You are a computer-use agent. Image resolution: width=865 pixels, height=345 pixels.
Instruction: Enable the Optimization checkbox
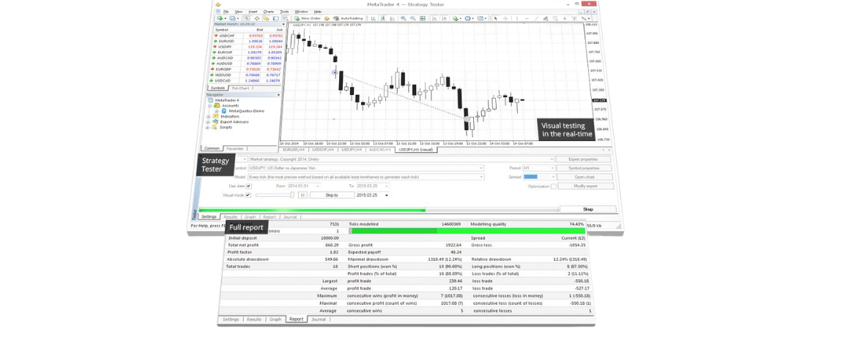point(554,186)
